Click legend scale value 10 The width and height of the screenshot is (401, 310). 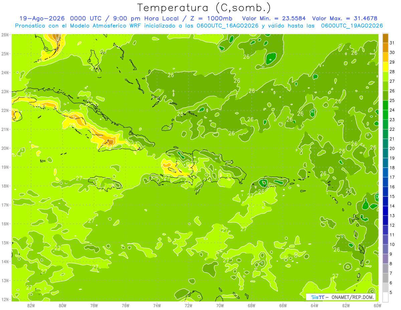pos(392,244)
